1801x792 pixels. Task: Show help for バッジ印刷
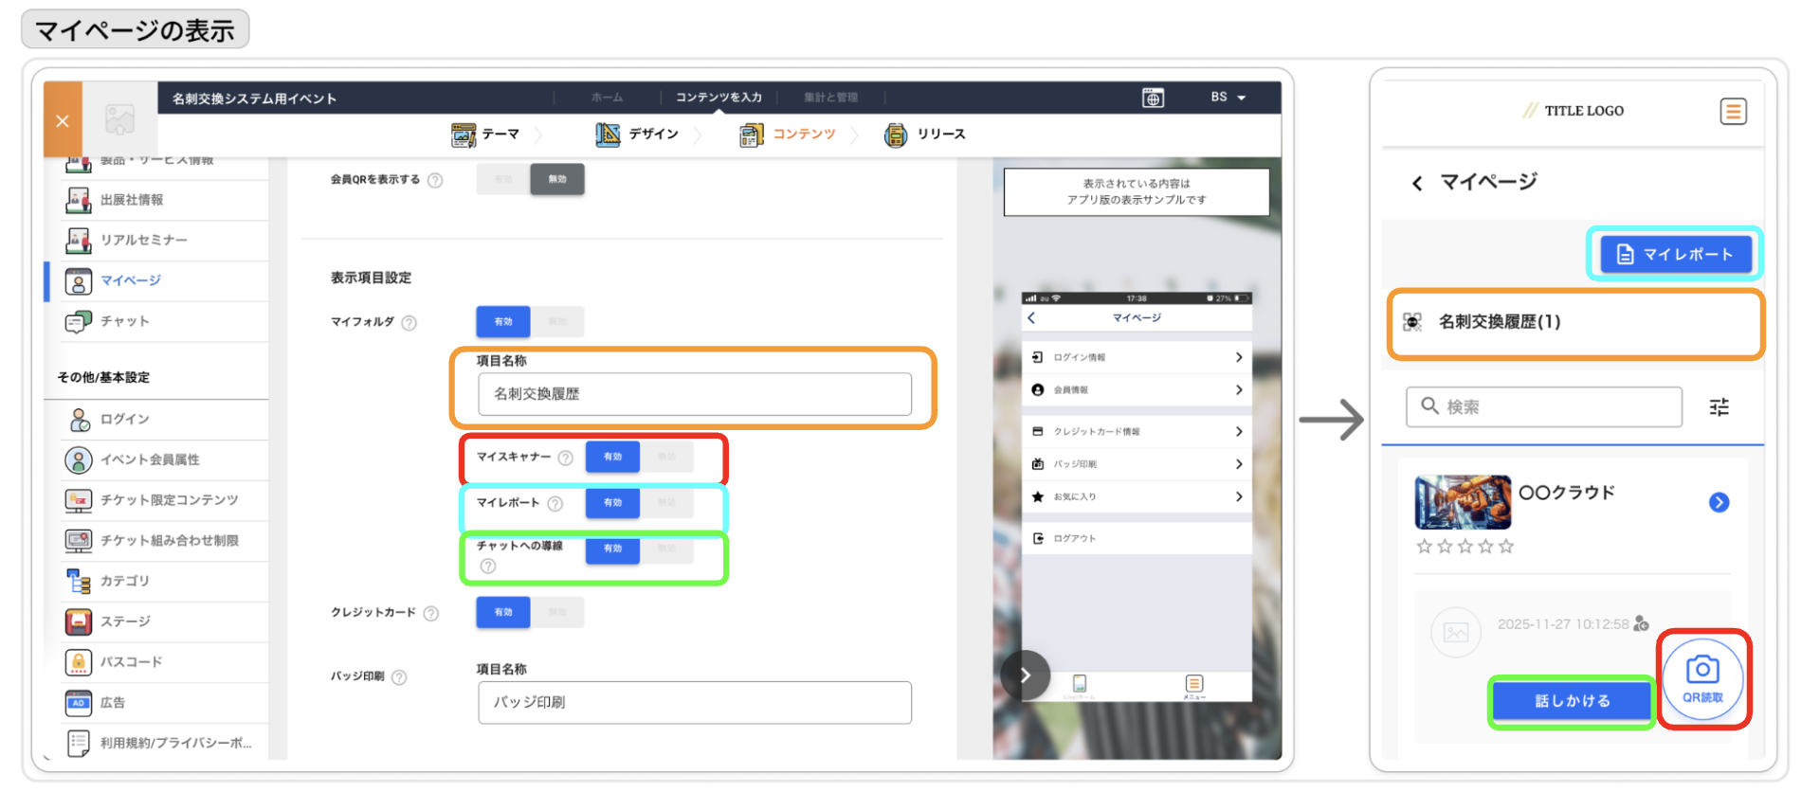tap(399, 677)
